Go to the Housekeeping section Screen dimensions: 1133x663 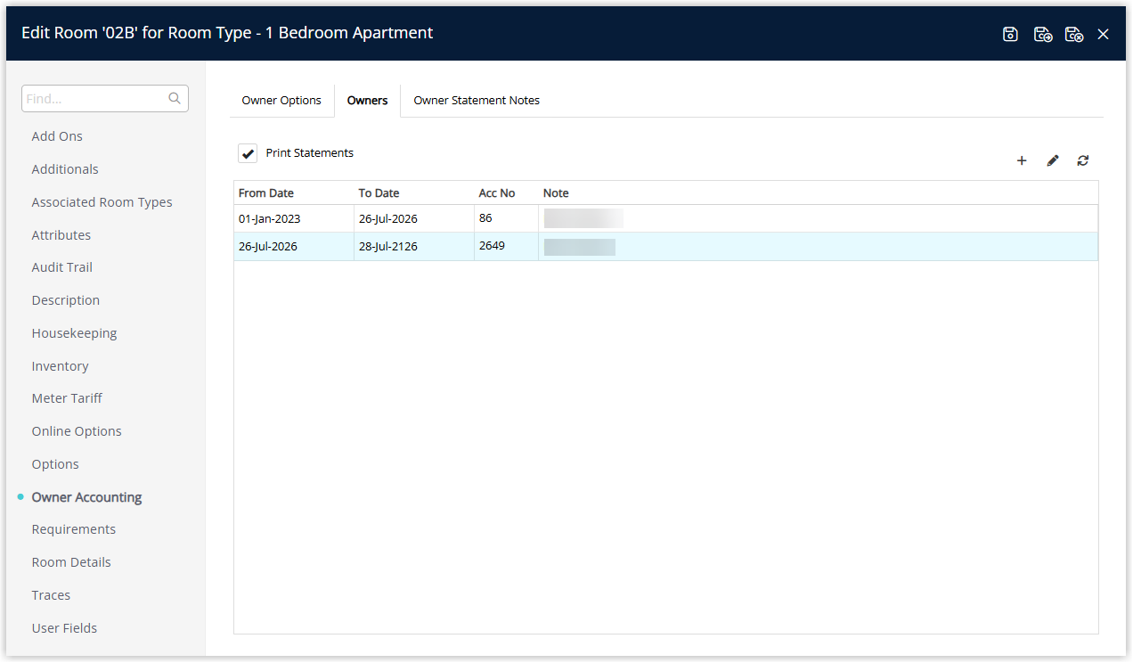75,333
